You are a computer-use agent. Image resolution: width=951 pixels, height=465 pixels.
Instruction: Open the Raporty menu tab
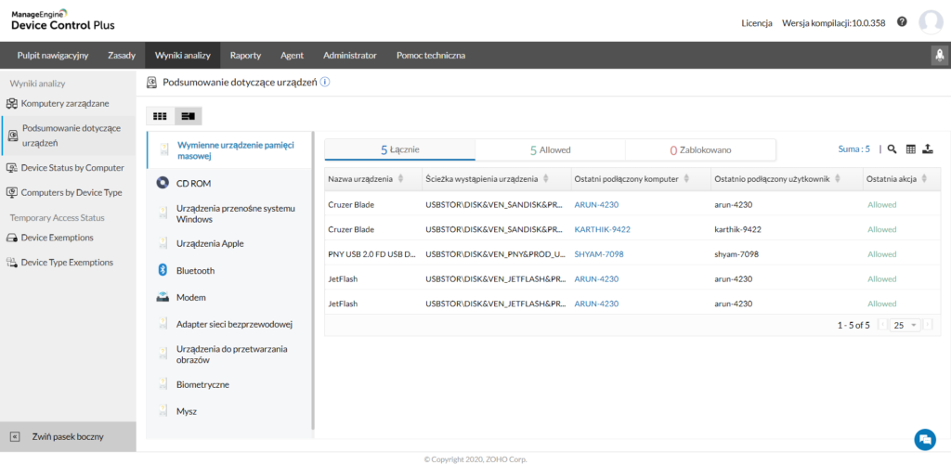[245, 56]
